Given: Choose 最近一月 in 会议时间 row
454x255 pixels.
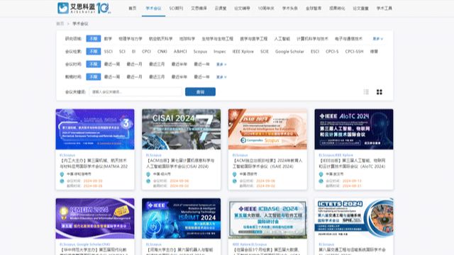Looking at the screenshot, I should tap(134, 64).
